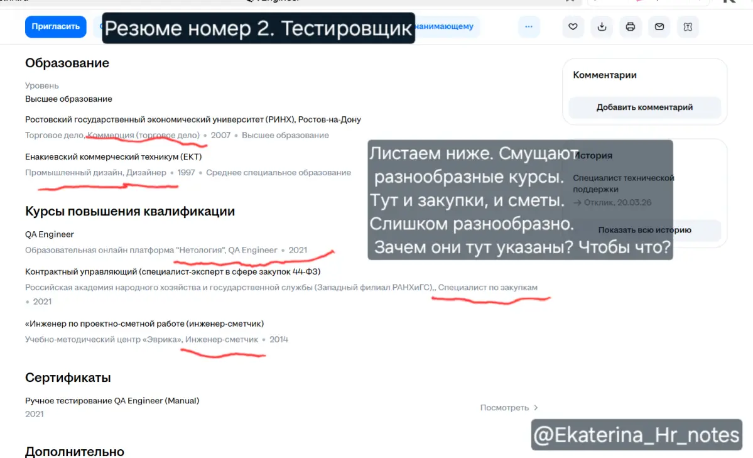Click Высшее образование level value
The height and width of the screenshot is (458, 753).
coord(68,99)
